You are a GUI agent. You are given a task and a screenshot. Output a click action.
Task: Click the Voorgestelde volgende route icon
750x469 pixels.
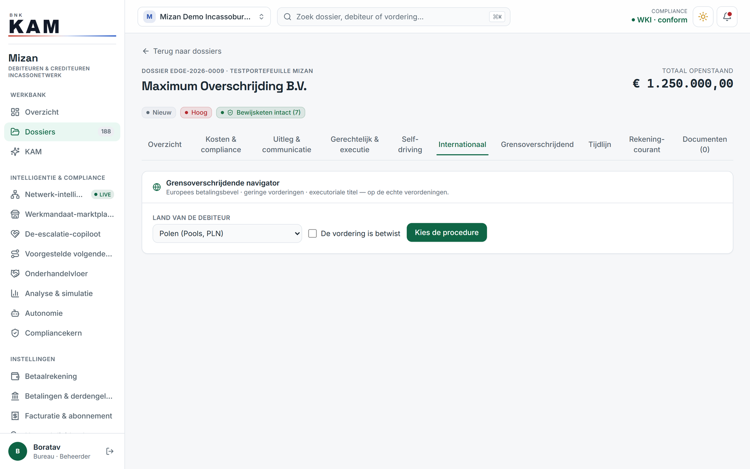(x=15, y=254)
